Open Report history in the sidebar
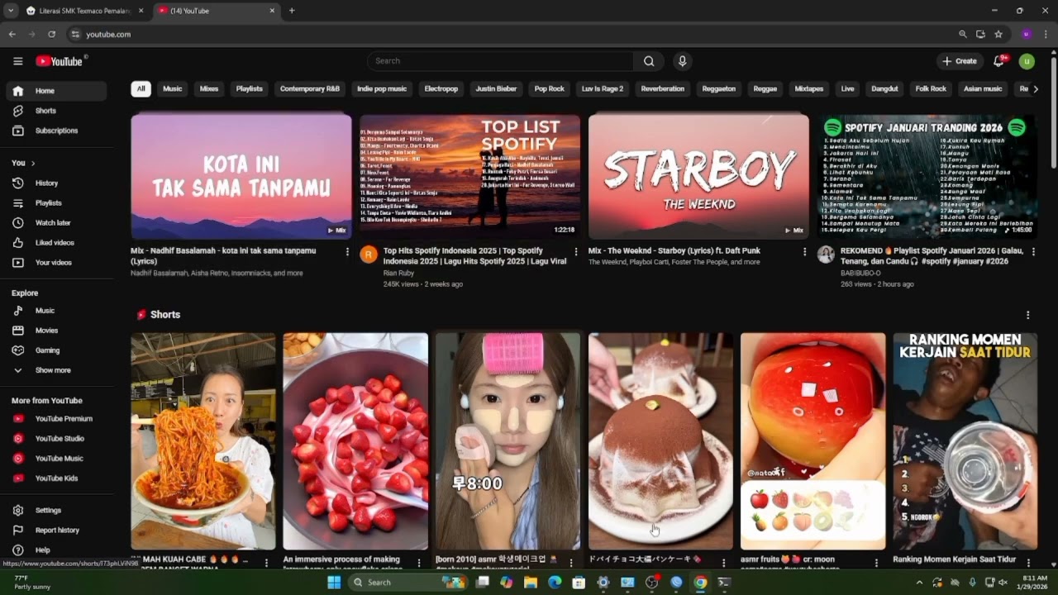 (56, 531)
